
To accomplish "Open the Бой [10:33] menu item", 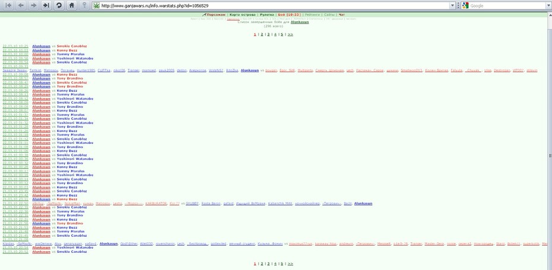I will click(x=290, y=15).
